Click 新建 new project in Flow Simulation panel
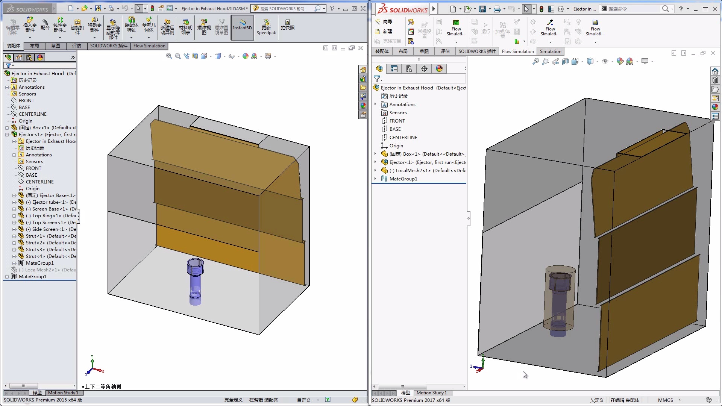722x406 pixels. tap(387, 32)
